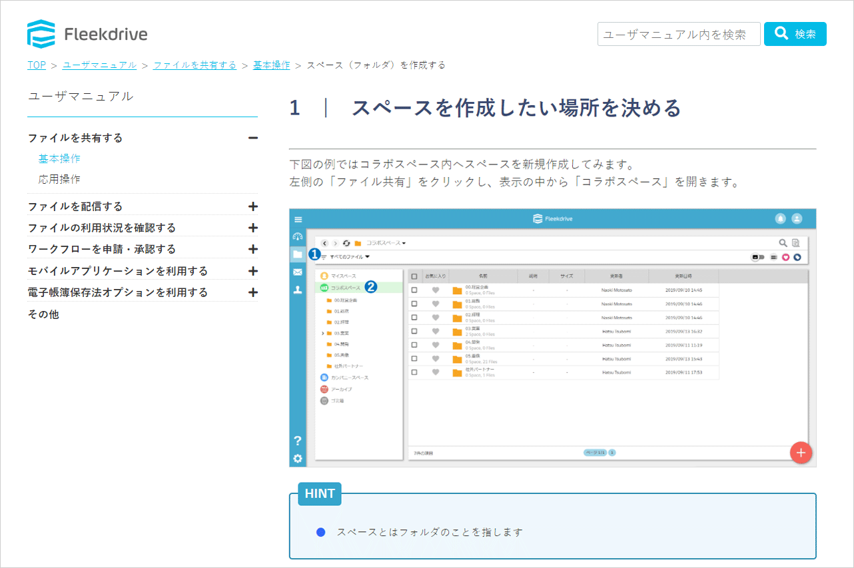
Task: Click the folder icon in row 2019/09/11 11:19
Action: point(457,345)
